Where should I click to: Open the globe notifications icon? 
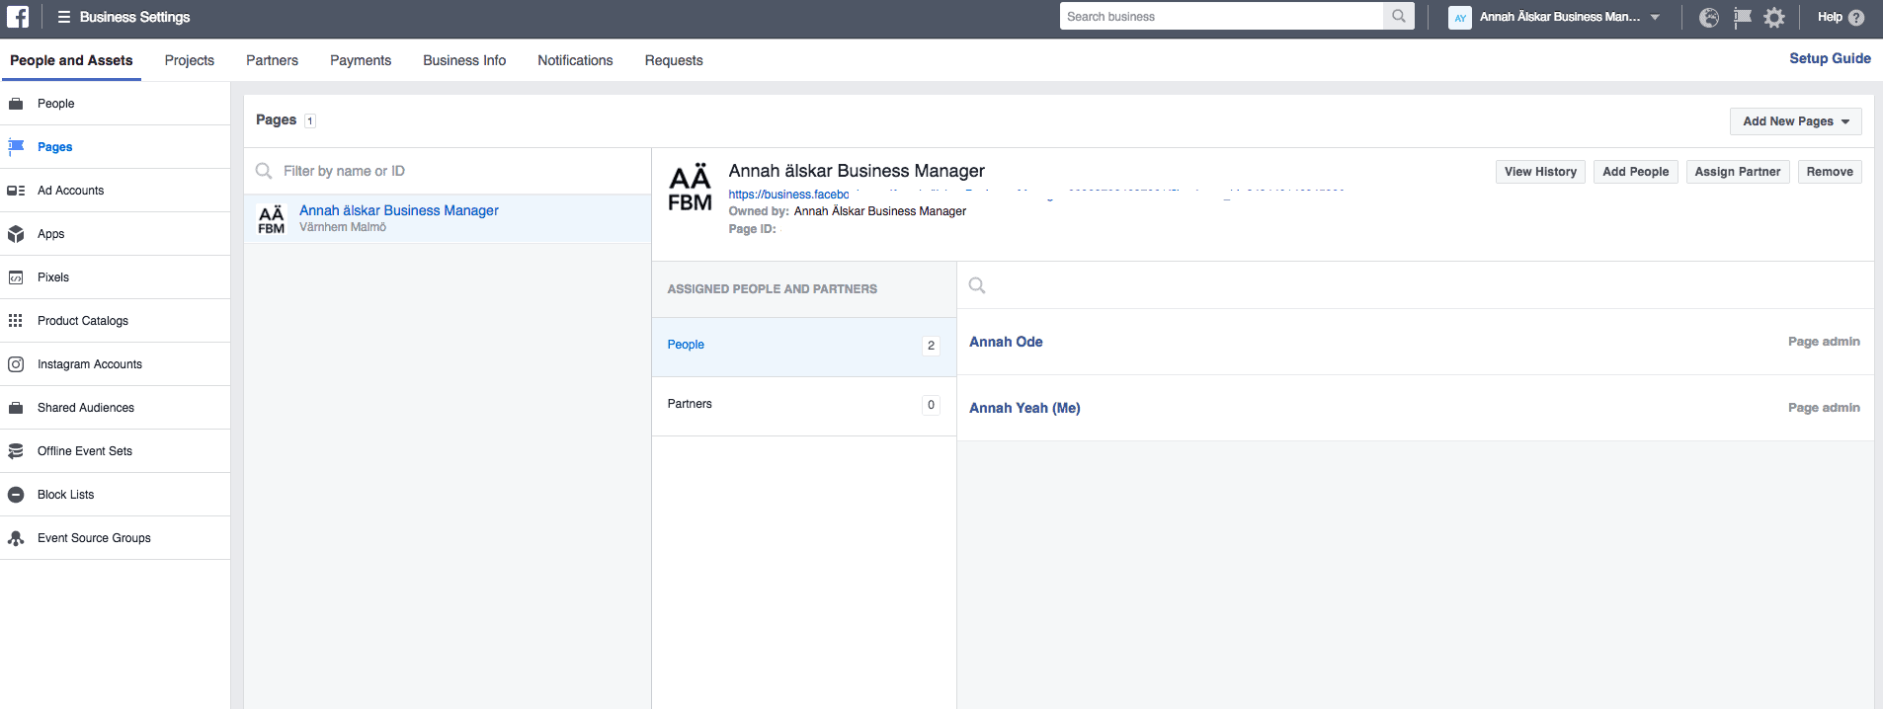pos(1708,18)
